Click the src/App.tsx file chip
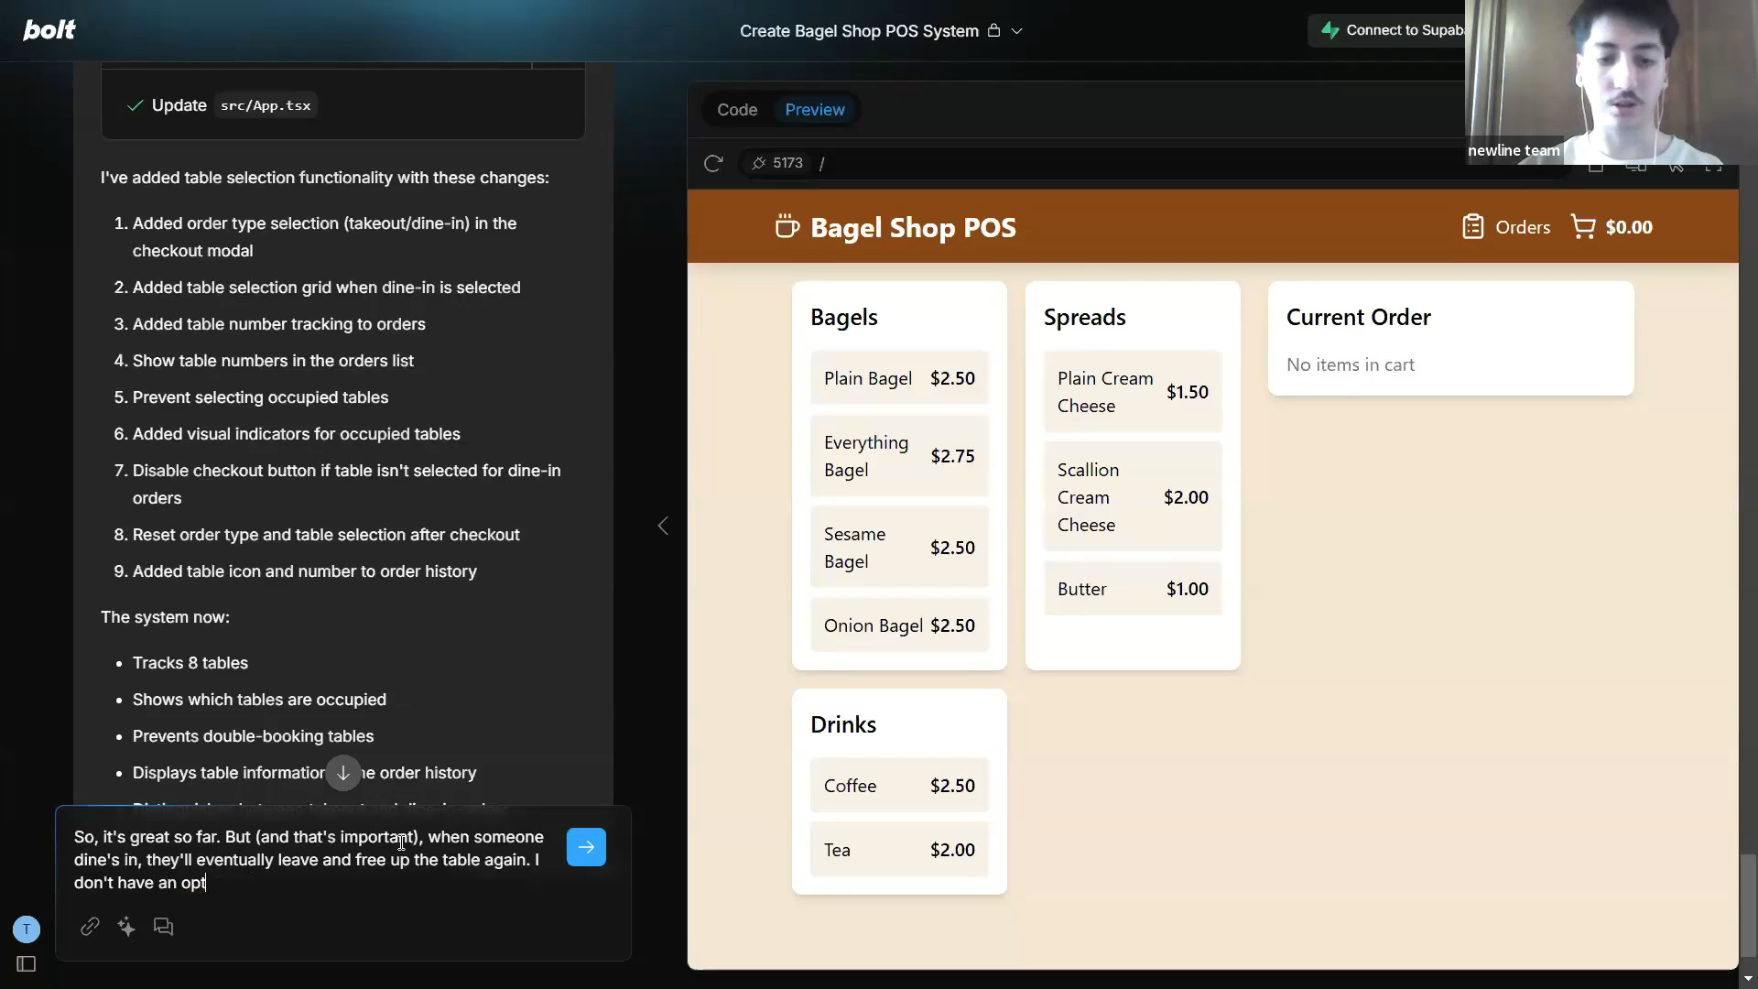The height and width of the screenshot is (989, 1758). [266, 105]
